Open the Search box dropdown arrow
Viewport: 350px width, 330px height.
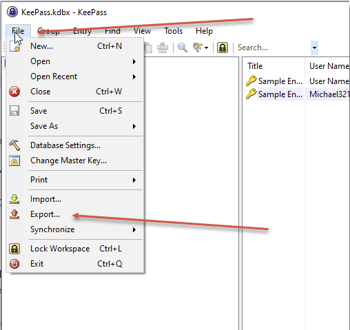[314, 48]
